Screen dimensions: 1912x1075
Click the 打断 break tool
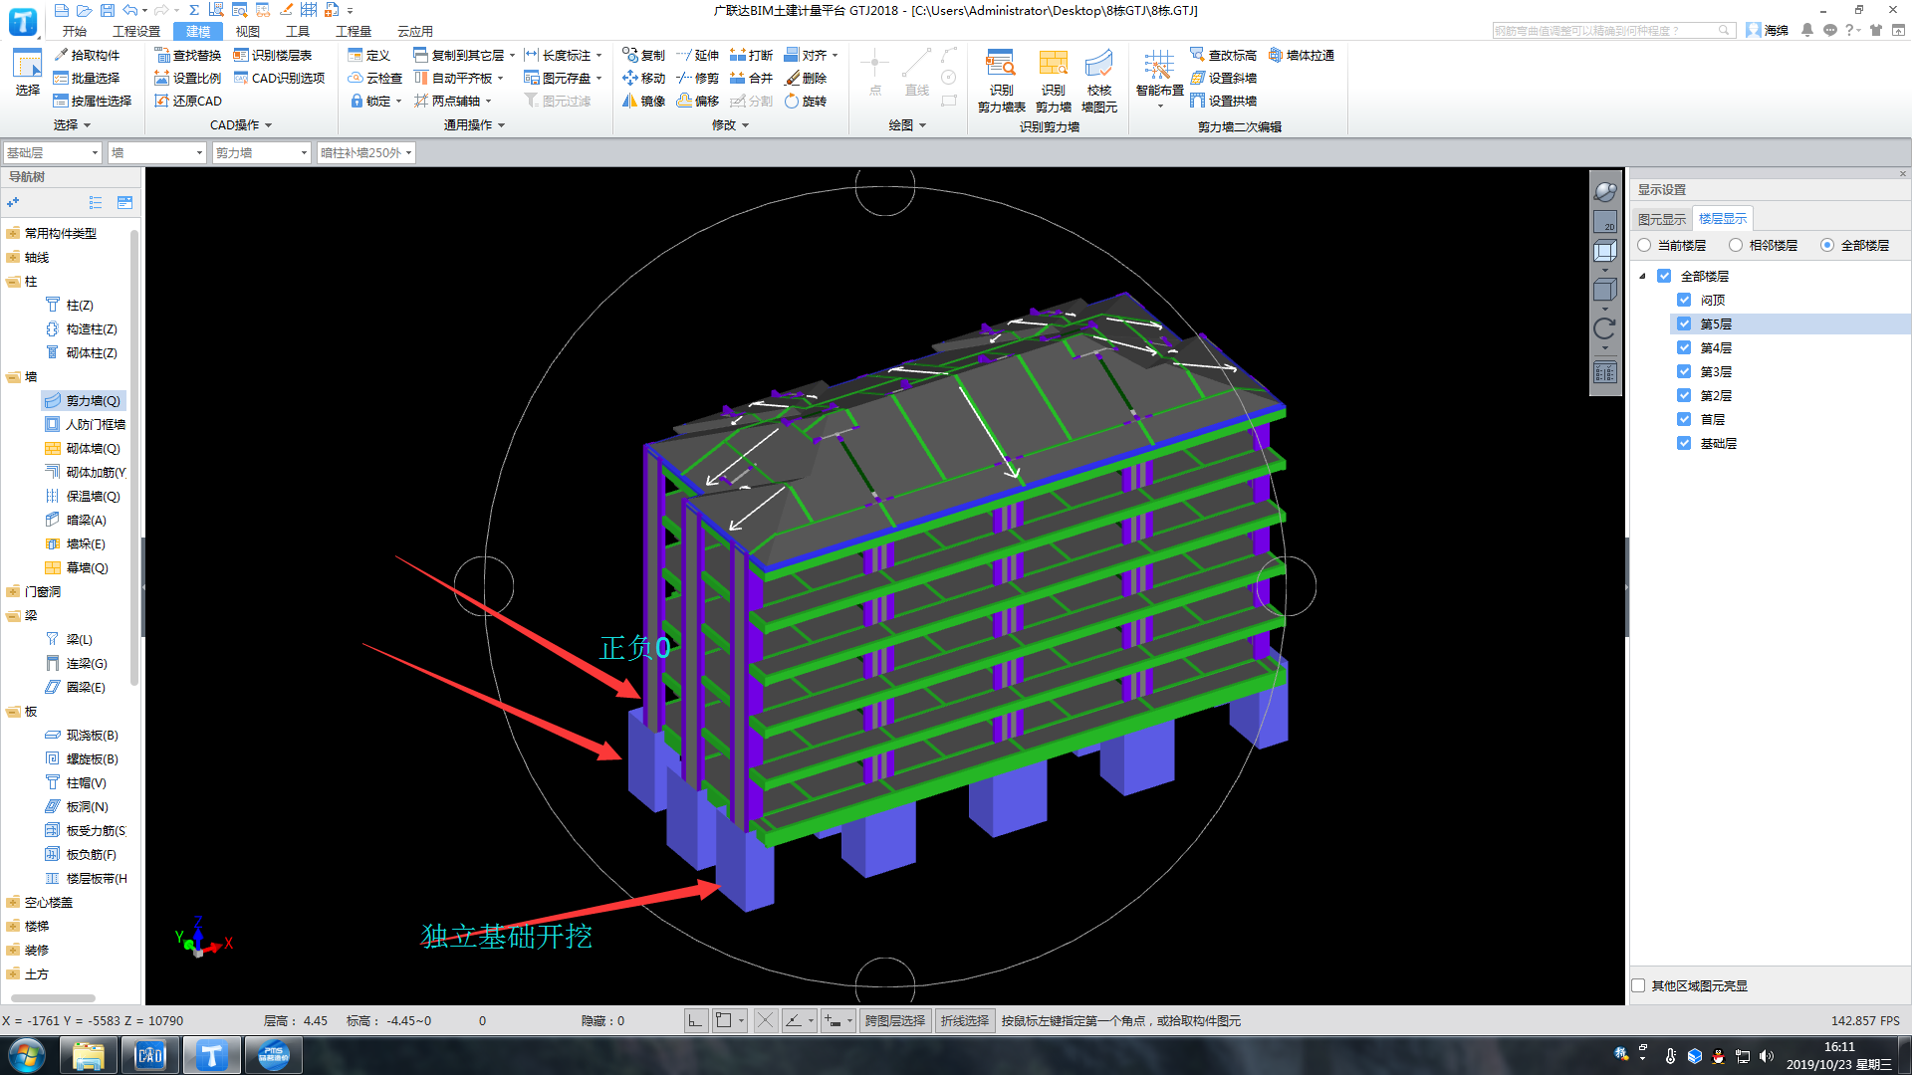[x=750, y=55]
